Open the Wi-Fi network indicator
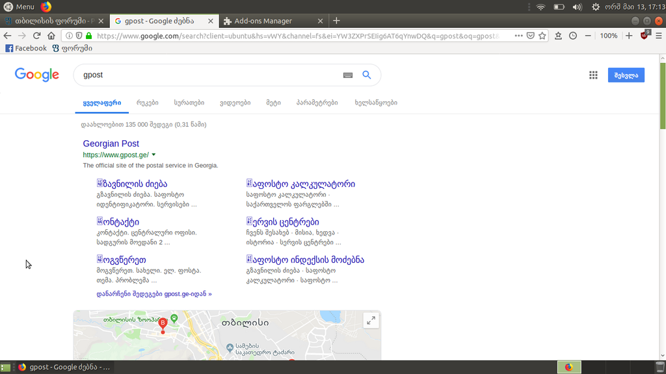The height and width of the screenshot is (374, 666). (x=540, y=6)
